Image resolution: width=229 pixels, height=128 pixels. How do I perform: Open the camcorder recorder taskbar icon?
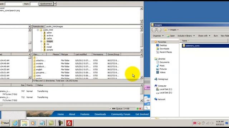pos(60,123)
